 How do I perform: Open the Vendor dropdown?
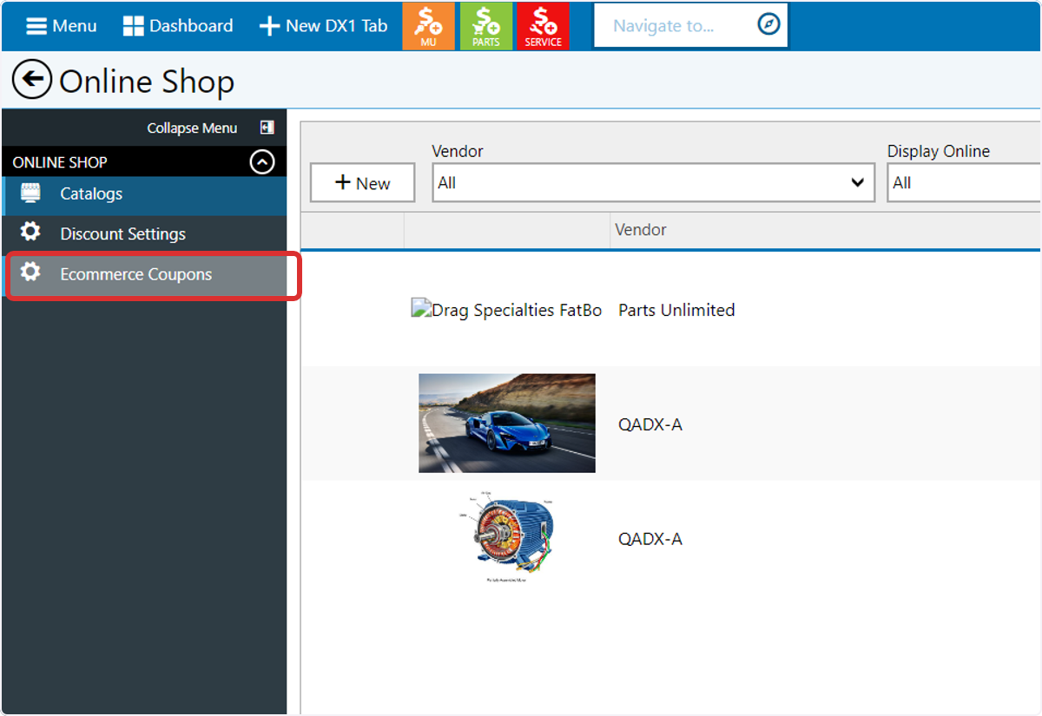[653, 183]
